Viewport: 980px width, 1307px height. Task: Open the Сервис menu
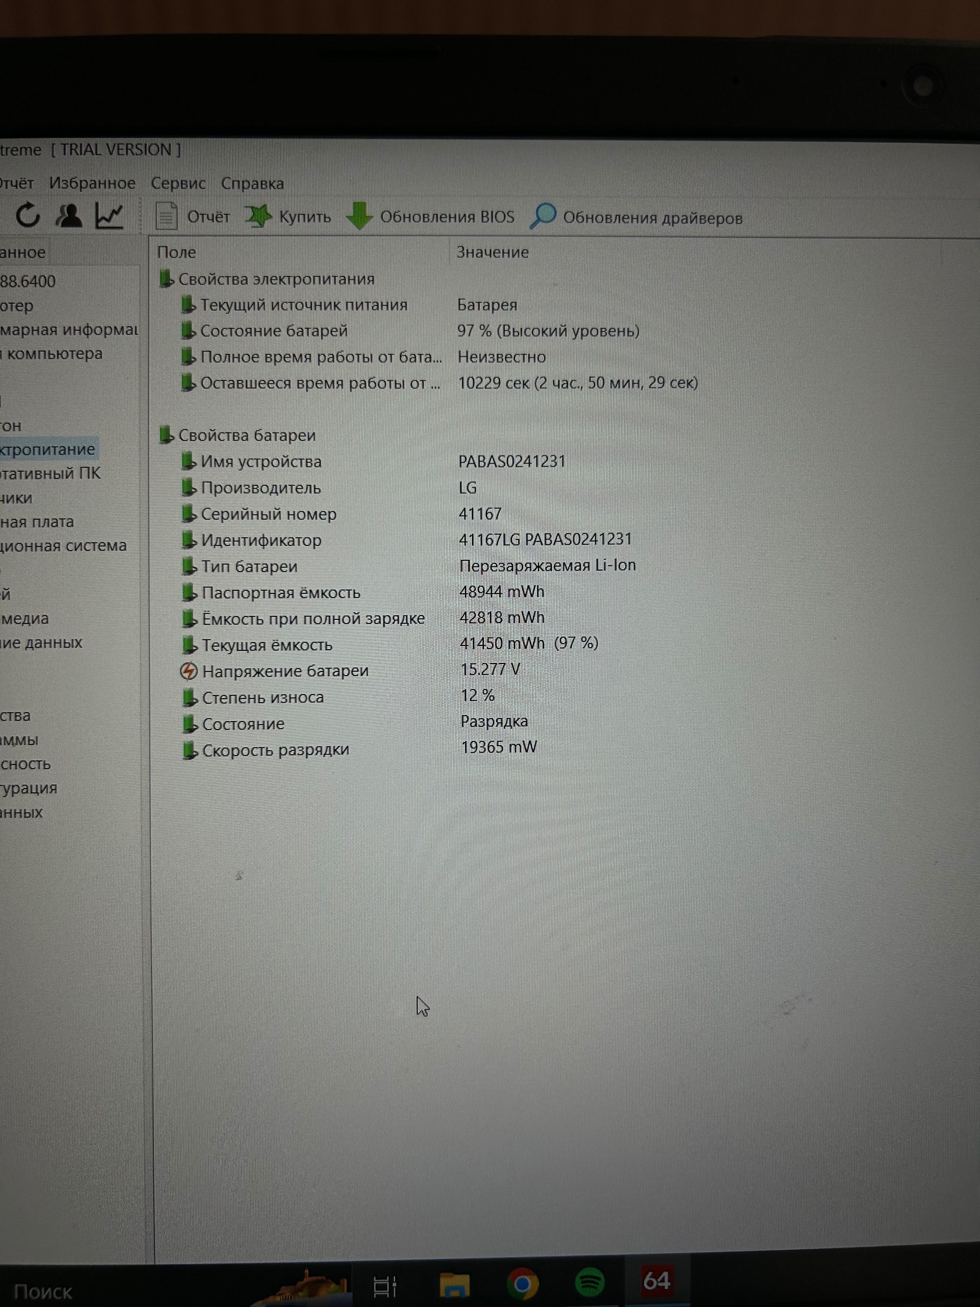point(178,183)
